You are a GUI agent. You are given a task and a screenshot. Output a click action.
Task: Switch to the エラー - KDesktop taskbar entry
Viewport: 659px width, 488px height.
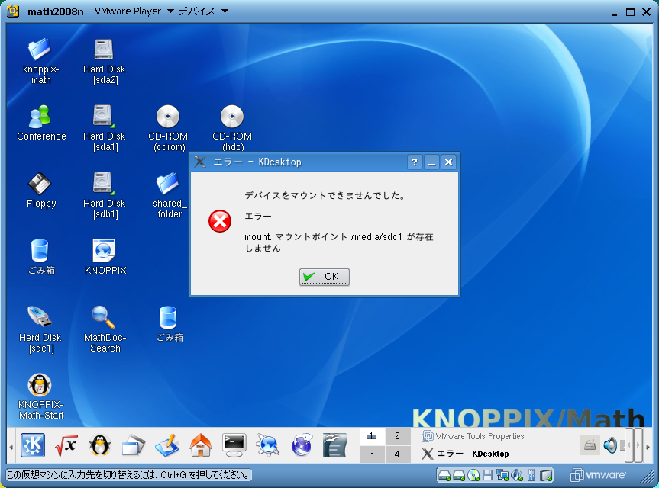466,454
